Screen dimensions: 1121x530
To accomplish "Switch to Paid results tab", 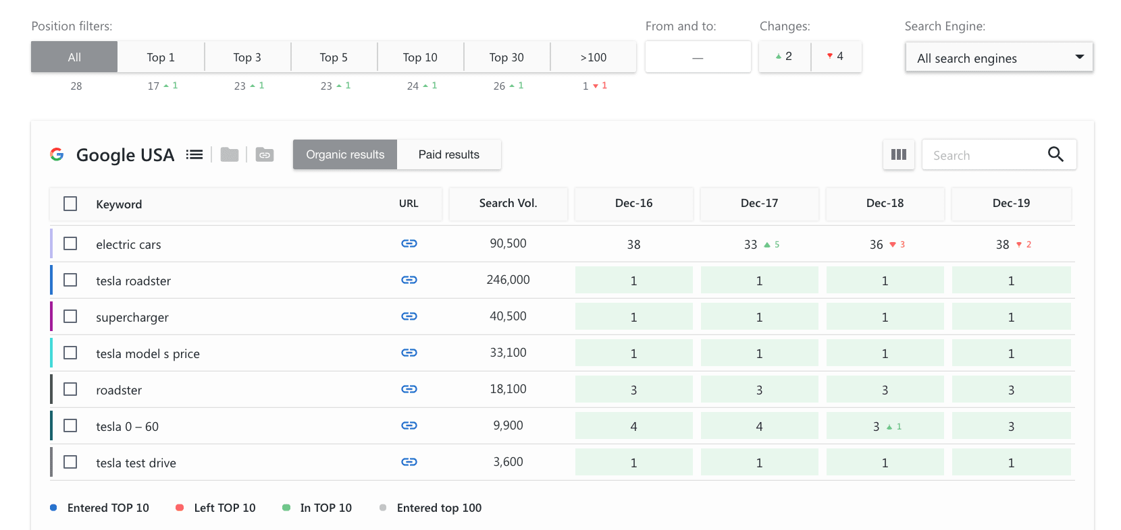I will pos(449,154).
